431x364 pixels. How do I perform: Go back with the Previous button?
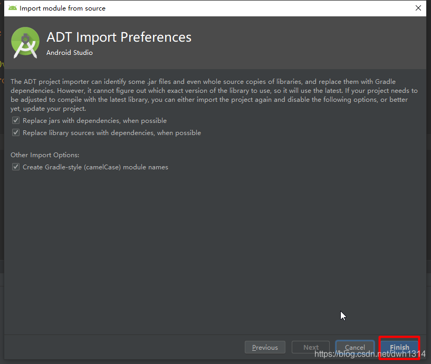pyautogui.click(x=265, y=348)
